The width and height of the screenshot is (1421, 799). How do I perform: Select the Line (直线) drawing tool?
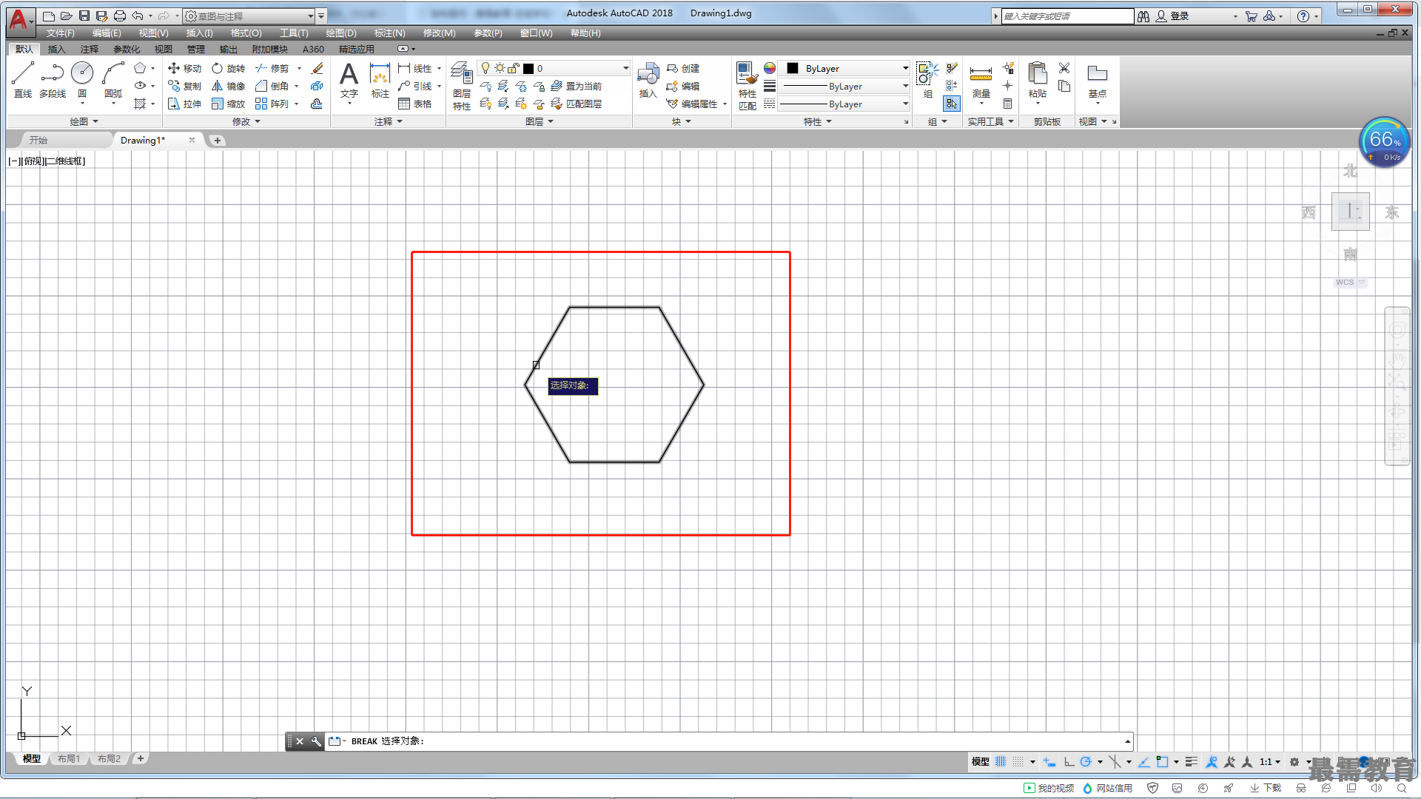point(23,79)
